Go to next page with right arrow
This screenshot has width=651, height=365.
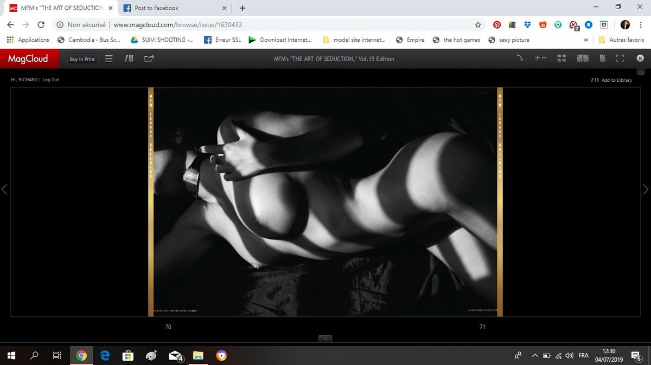tap(645, 190)
